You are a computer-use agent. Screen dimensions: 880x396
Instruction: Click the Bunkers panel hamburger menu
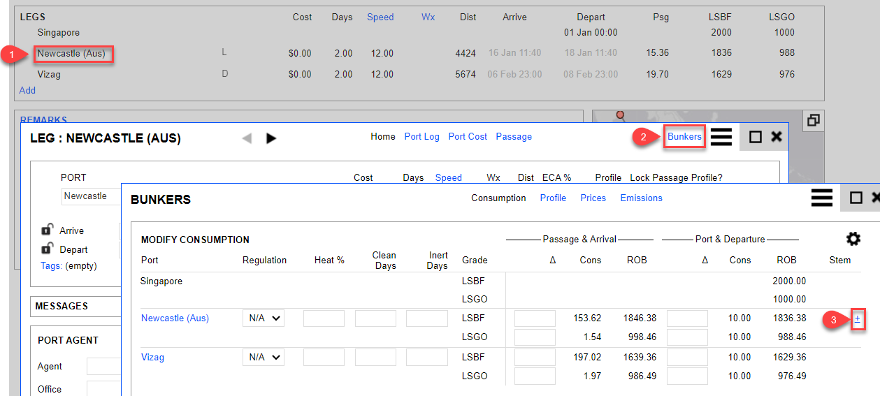(821, 198)
